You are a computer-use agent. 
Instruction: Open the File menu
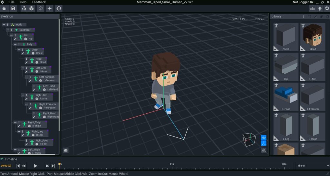click(12, 2)
